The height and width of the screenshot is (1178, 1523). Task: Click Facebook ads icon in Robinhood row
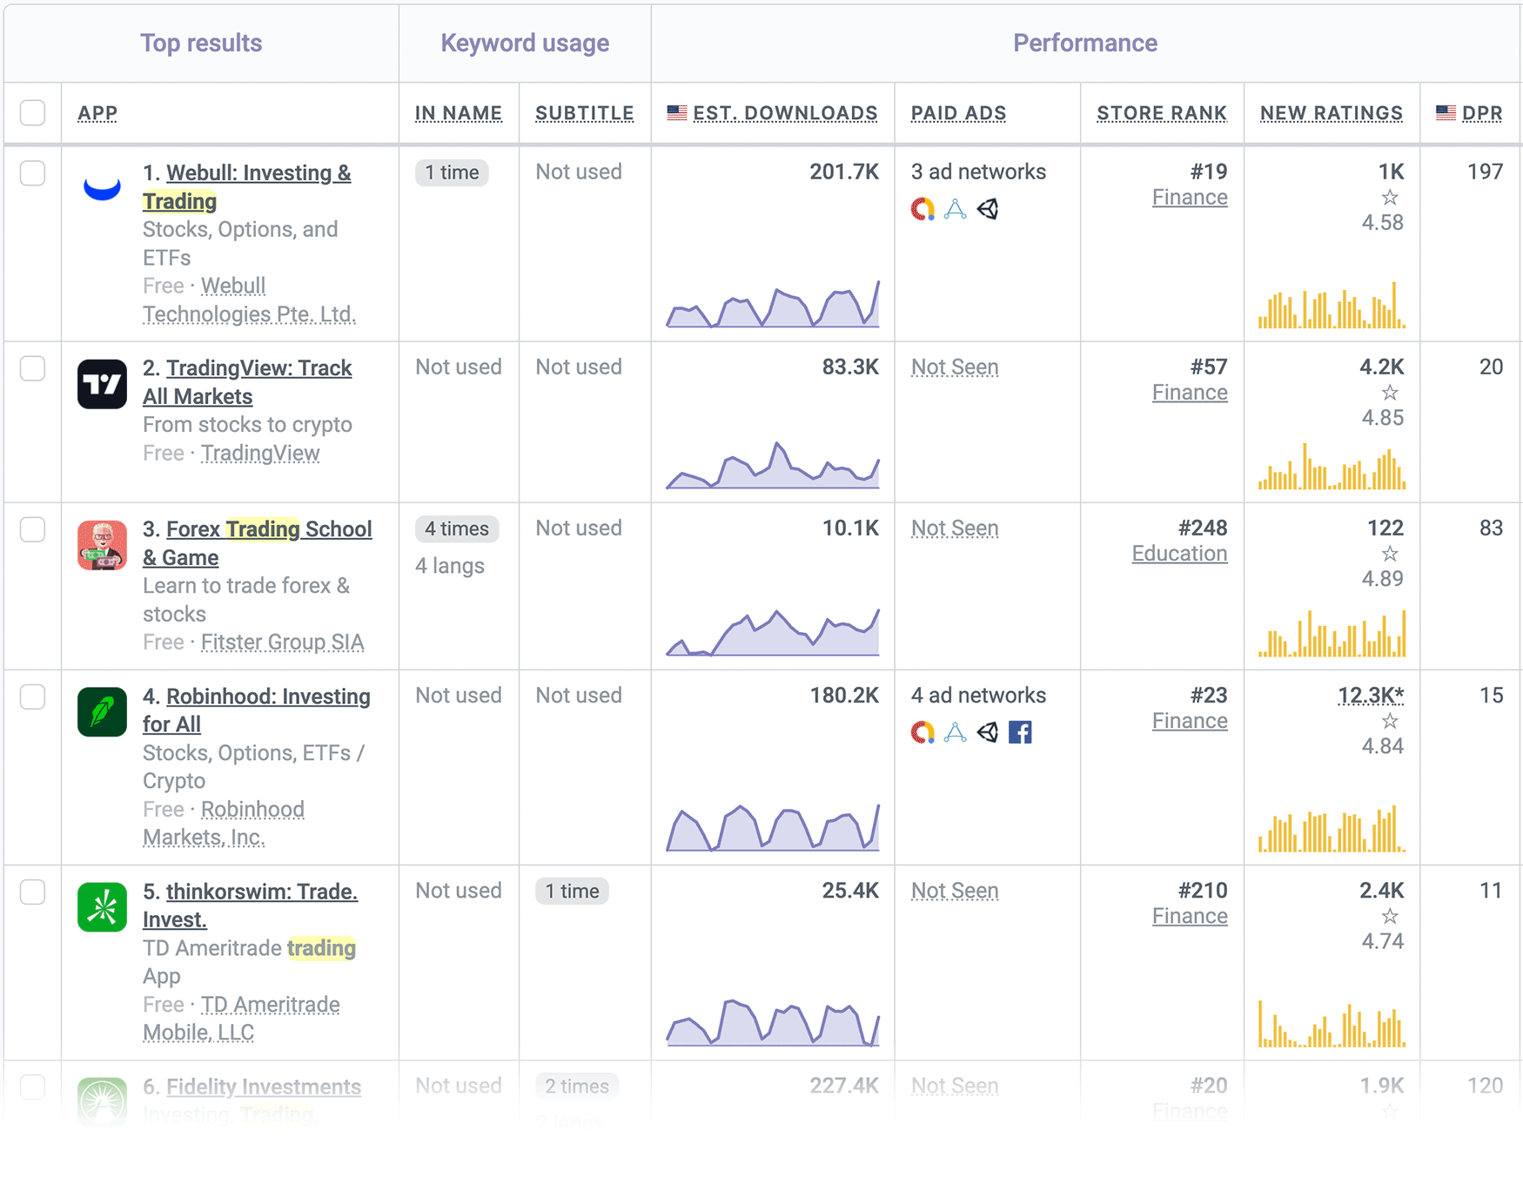coord(1020,732)
